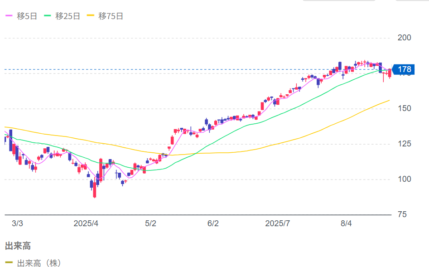Click the 出来高 section heading

(x=18, y=246)
